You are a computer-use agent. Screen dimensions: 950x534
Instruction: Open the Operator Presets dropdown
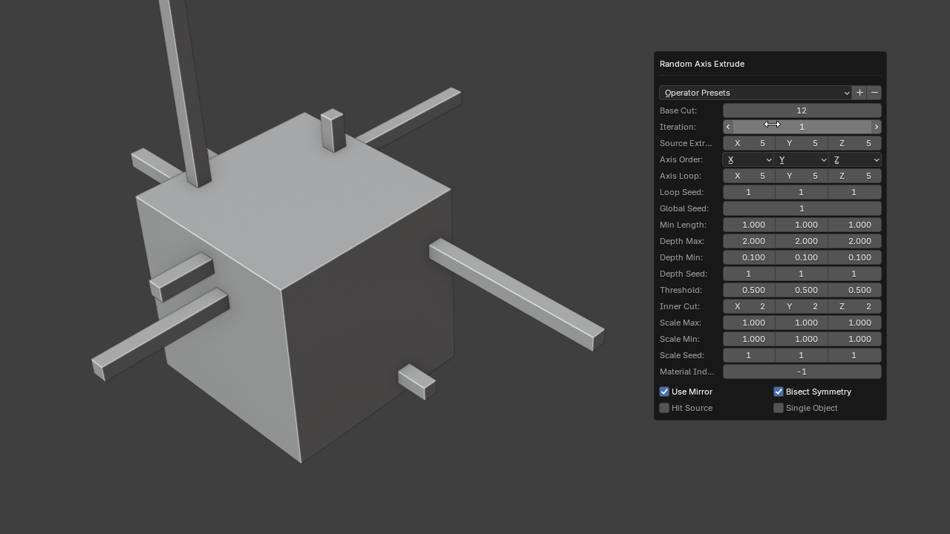pos(755,93)
